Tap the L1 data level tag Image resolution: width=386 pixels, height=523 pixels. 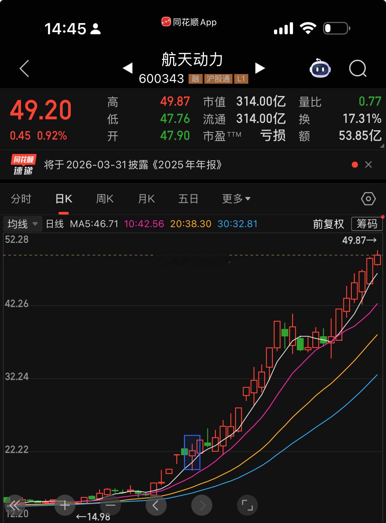(241, 79)
